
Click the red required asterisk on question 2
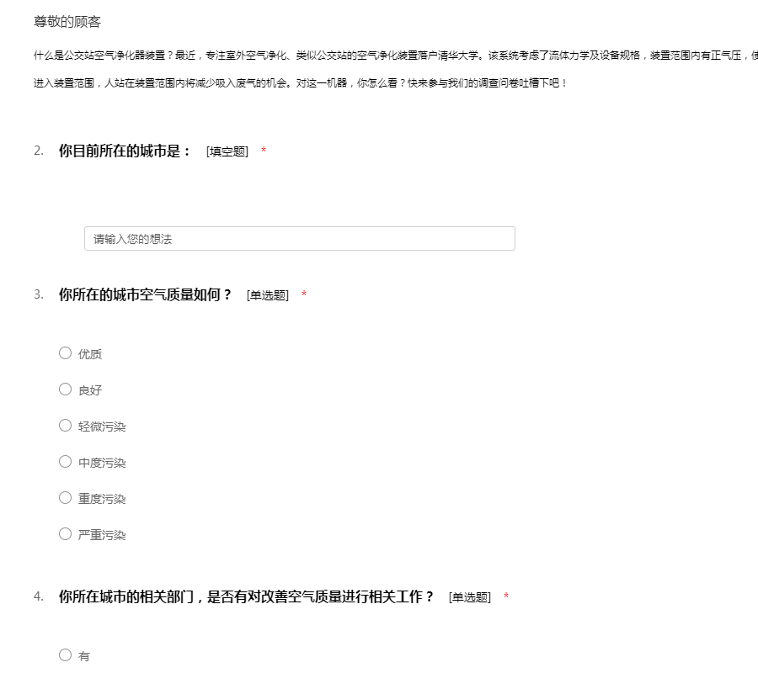point(264,151)
